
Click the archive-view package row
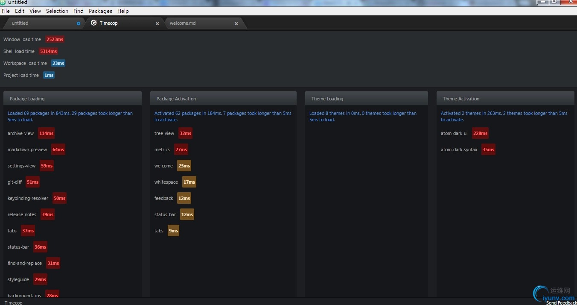point(31,133)
